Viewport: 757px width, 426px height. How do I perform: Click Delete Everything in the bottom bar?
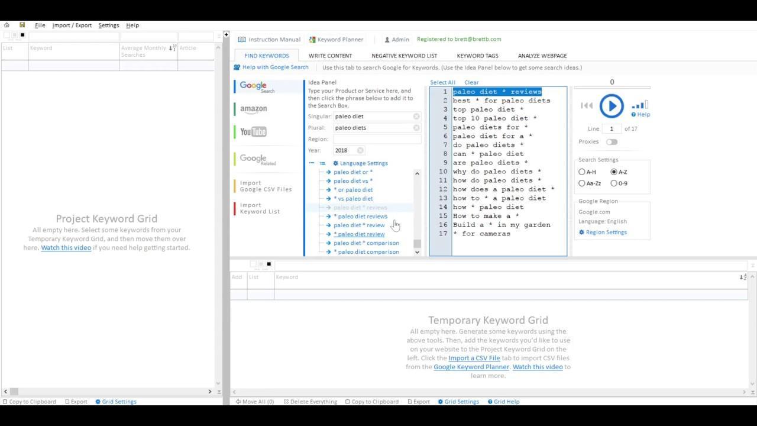coord(310,402)
